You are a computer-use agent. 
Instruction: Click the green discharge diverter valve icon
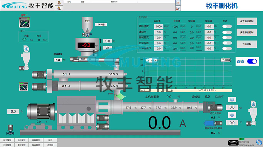120,95
